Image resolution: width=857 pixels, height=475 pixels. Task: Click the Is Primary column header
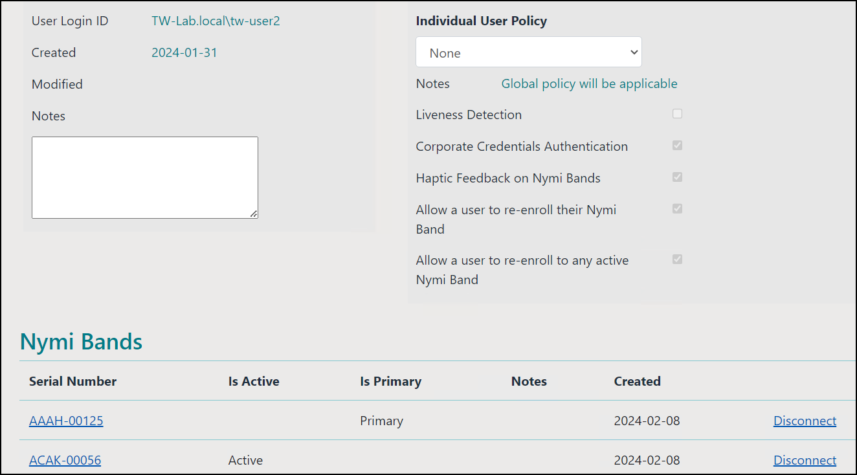point(390,381)
